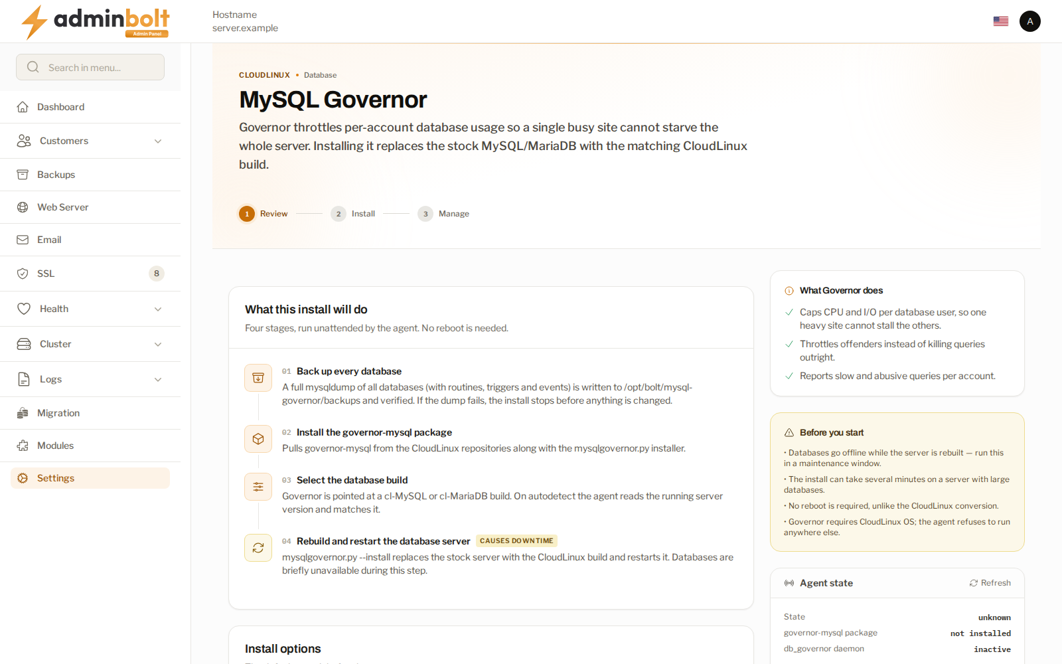Click the CLOUDLINUX breadcrumb link
The image size is (1062, 664).
click(x=264, y=75)
